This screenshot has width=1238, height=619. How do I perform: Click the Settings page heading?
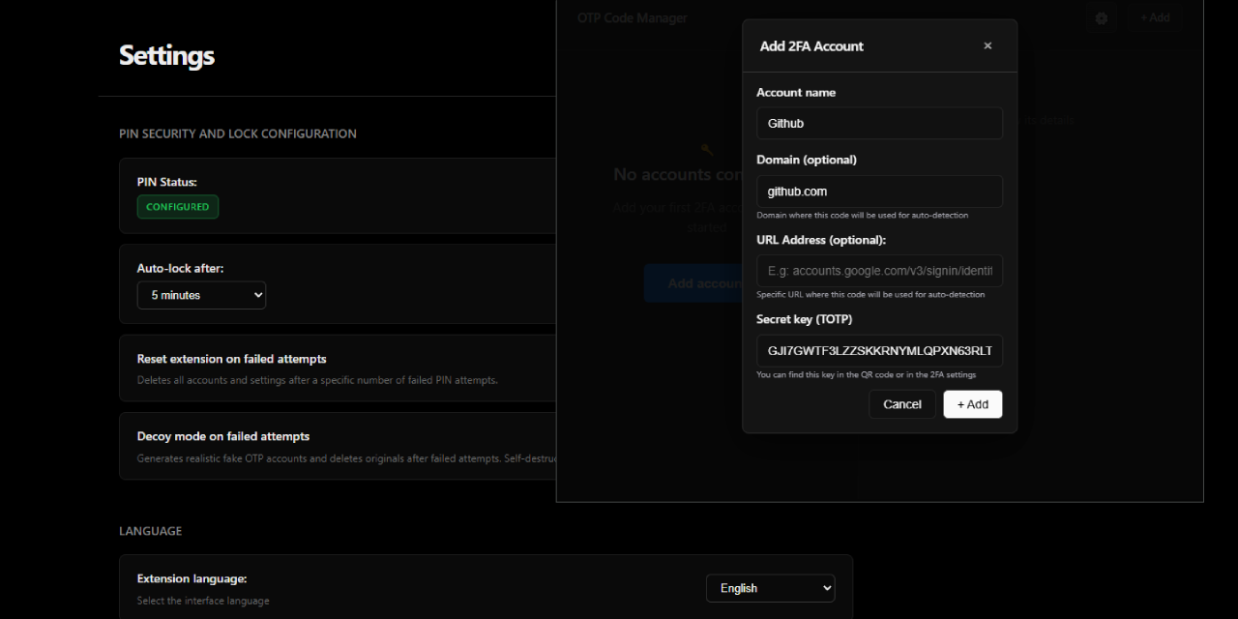(166, 55)
